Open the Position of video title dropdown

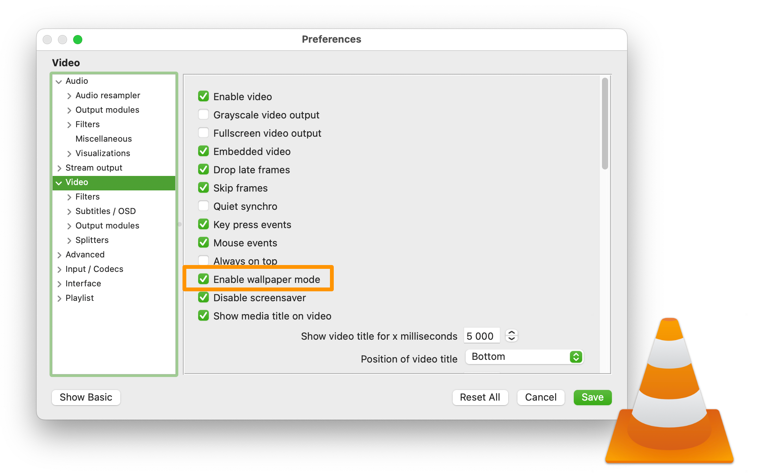[x=524, y=357]
